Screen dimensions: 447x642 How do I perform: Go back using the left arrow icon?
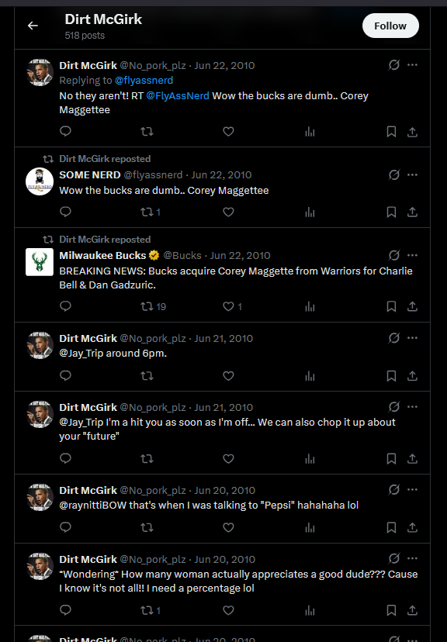[x=33, y=26]
